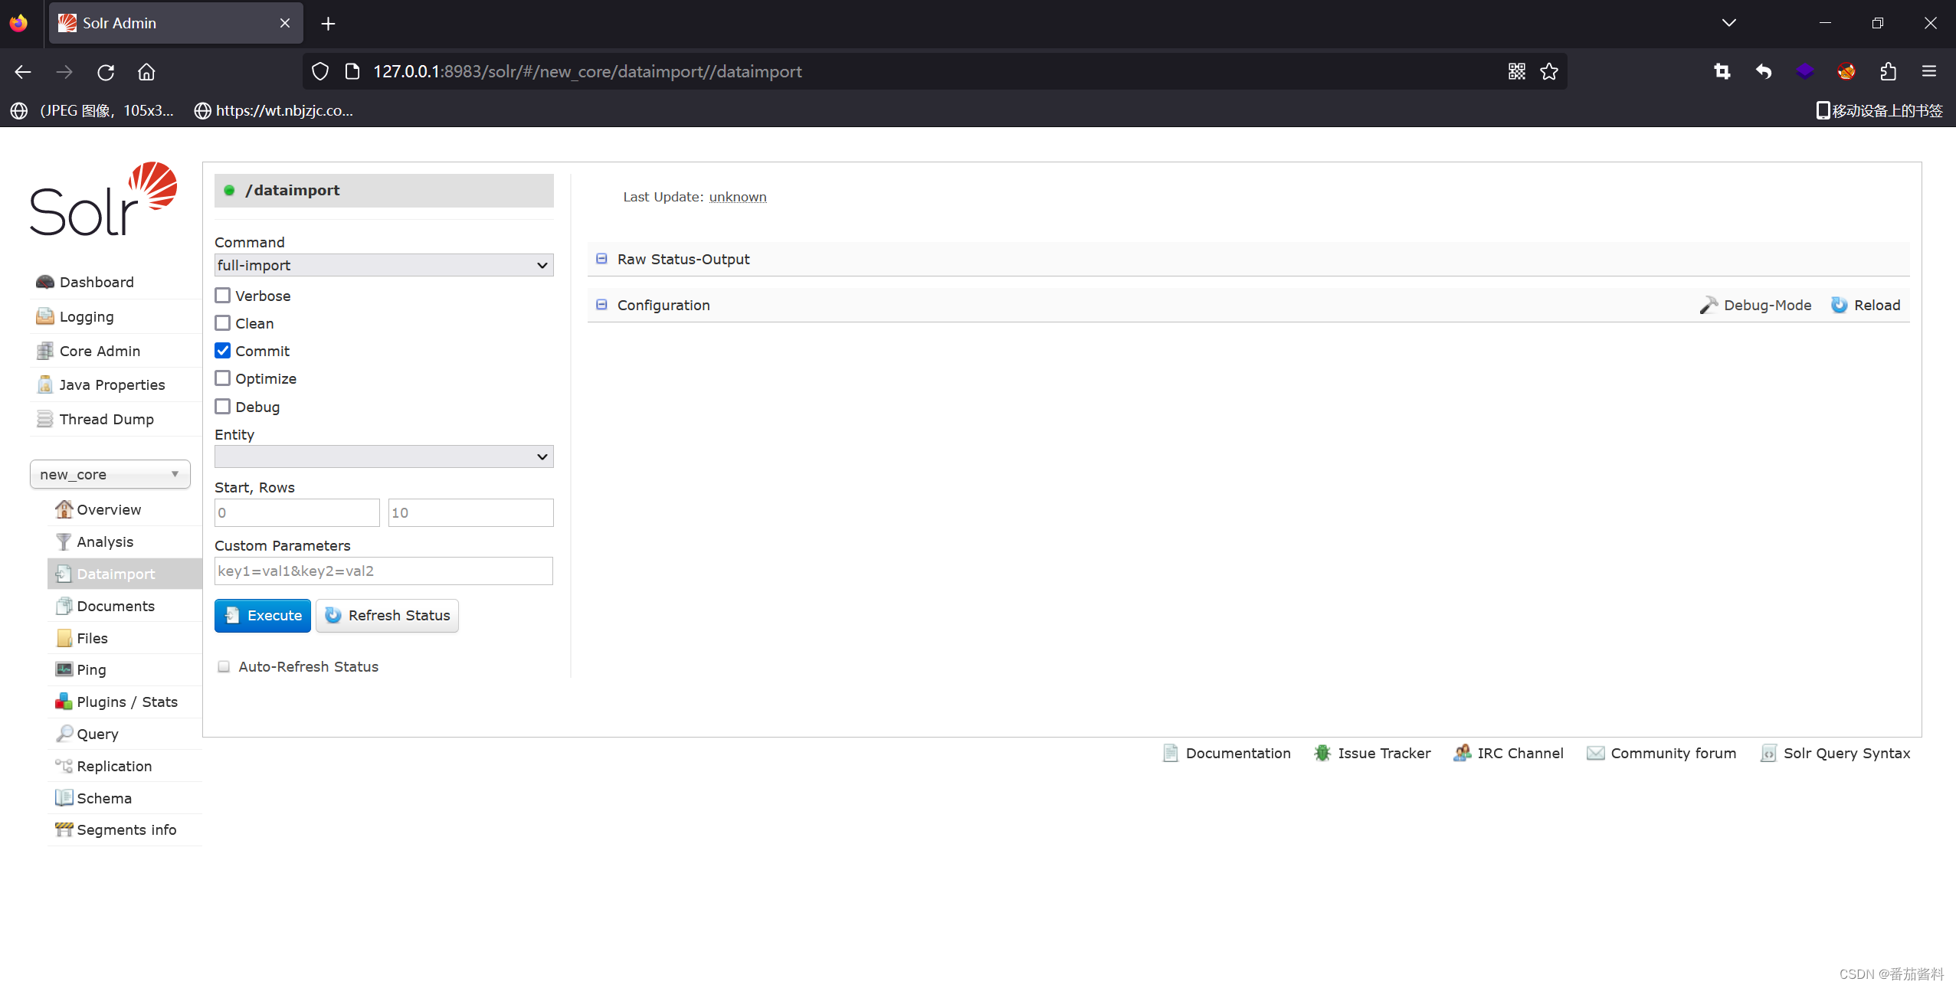The width and height of the screenshot is (1956, 988).
Task: Click the browser QR code icon
Action: 1516,71
